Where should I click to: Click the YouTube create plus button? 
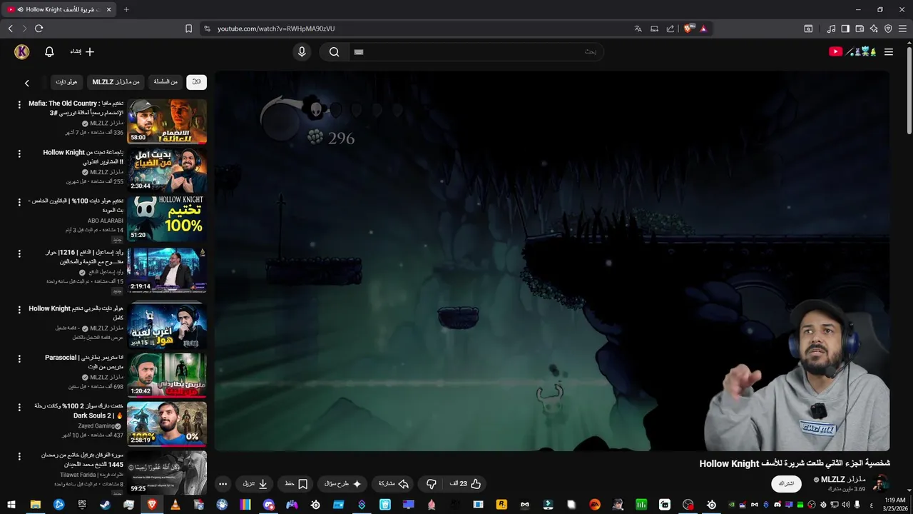pyautogui.click(x=82, y=51)
